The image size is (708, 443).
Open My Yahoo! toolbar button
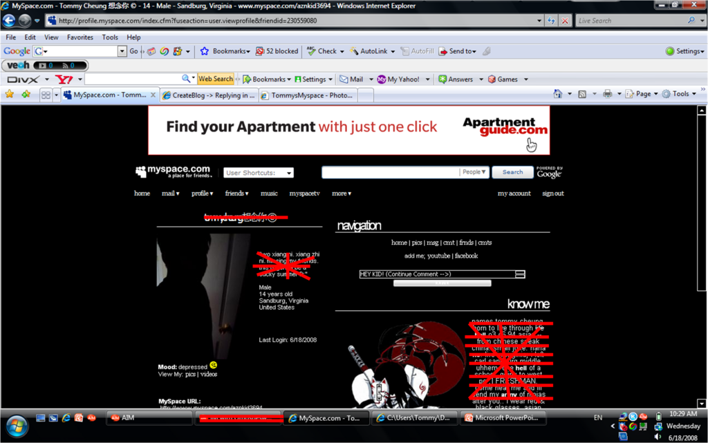(398, 79)
